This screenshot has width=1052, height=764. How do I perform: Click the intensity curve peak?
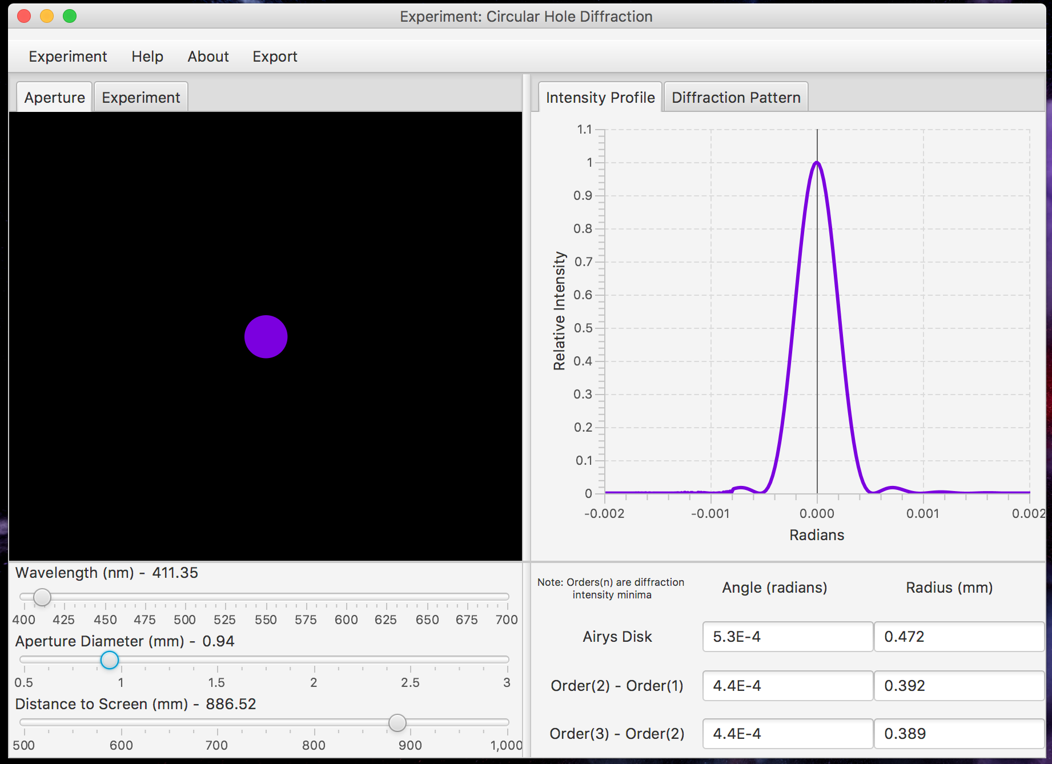coord(817,163)
